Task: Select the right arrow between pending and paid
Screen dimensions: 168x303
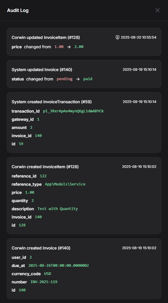Action: click(x=78, y=79)
